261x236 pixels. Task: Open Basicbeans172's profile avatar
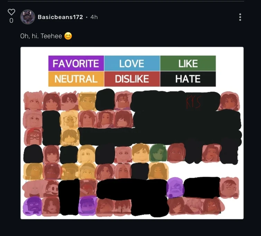(28, 17)
